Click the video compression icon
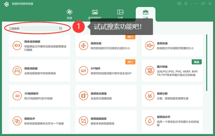 [83, 45]
